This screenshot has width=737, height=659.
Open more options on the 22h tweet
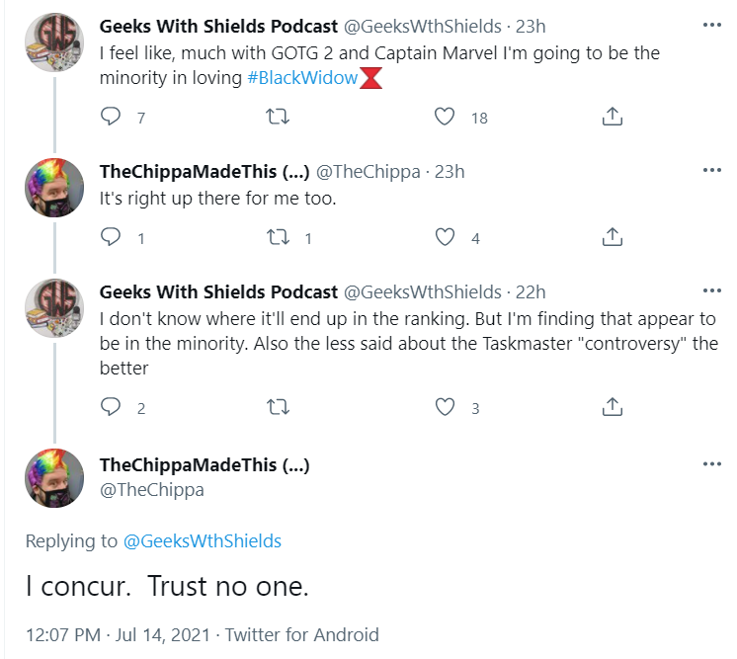pos(711,290)
